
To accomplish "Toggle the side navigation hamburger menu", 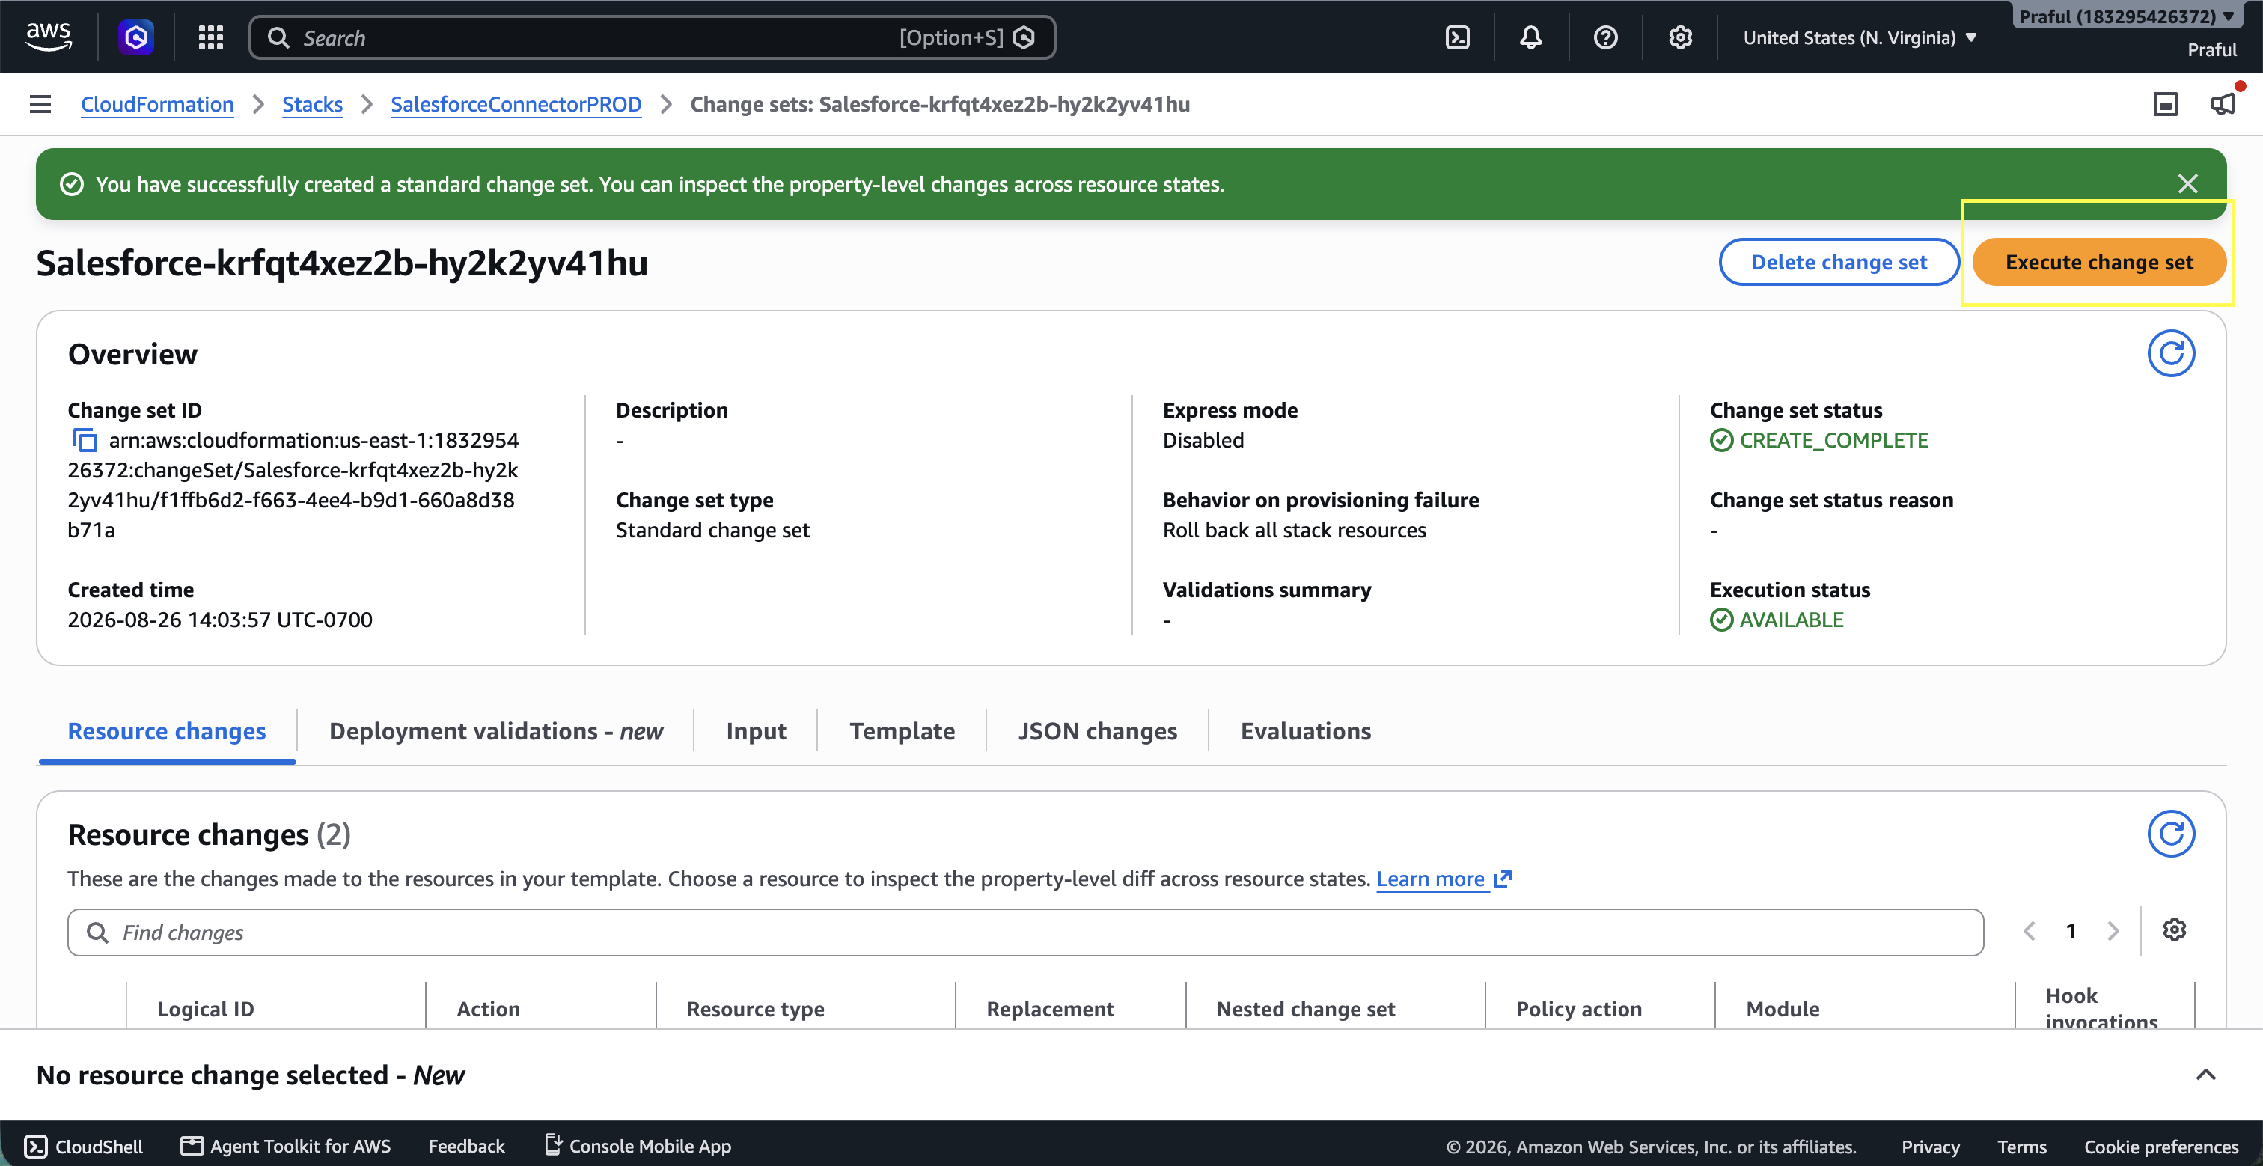I will tap(40, 104).
